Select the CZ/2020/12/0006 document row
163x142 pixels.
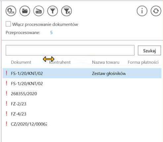tap(82, 124)
